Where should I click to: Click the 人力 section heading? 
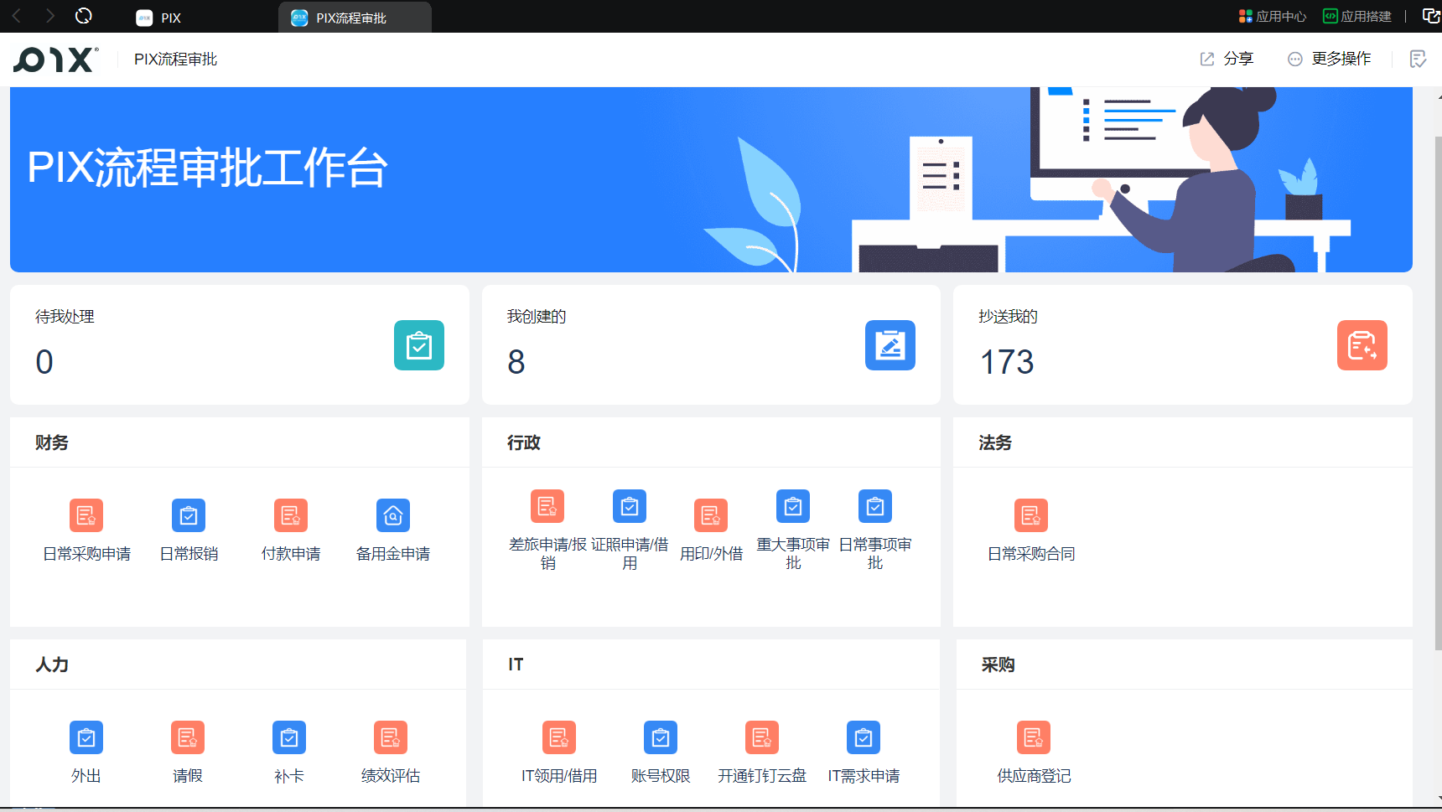(52, 665)
